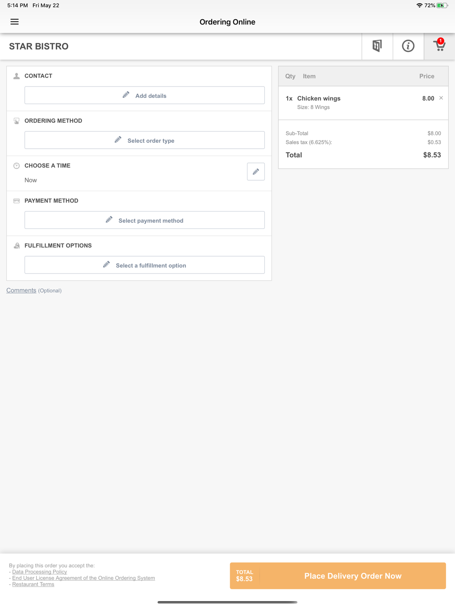
Task: Click the Contact section person icon
Action: (x=16, y=76)
